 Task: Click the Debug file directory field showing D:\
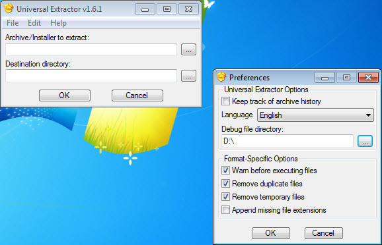coord(287,141)
